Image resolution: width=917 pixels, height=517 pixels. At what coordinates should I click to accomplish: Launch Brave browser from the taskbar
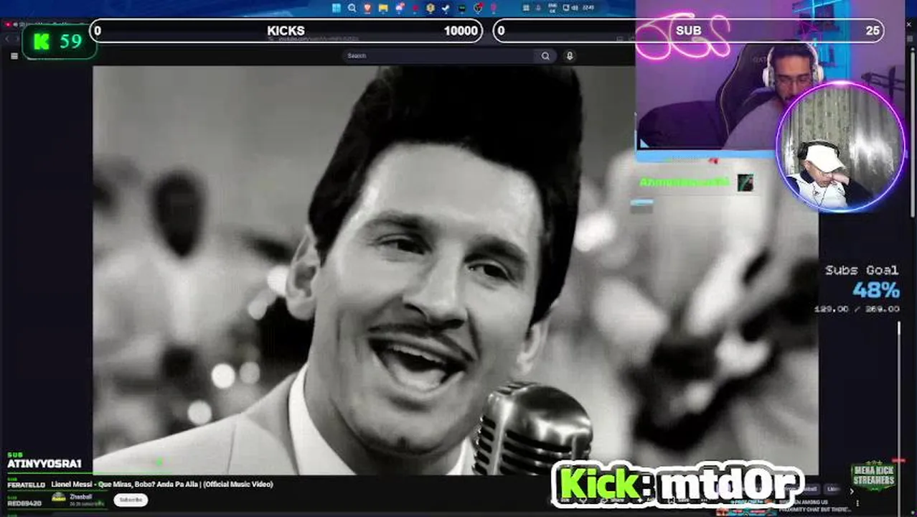(367, 8)
